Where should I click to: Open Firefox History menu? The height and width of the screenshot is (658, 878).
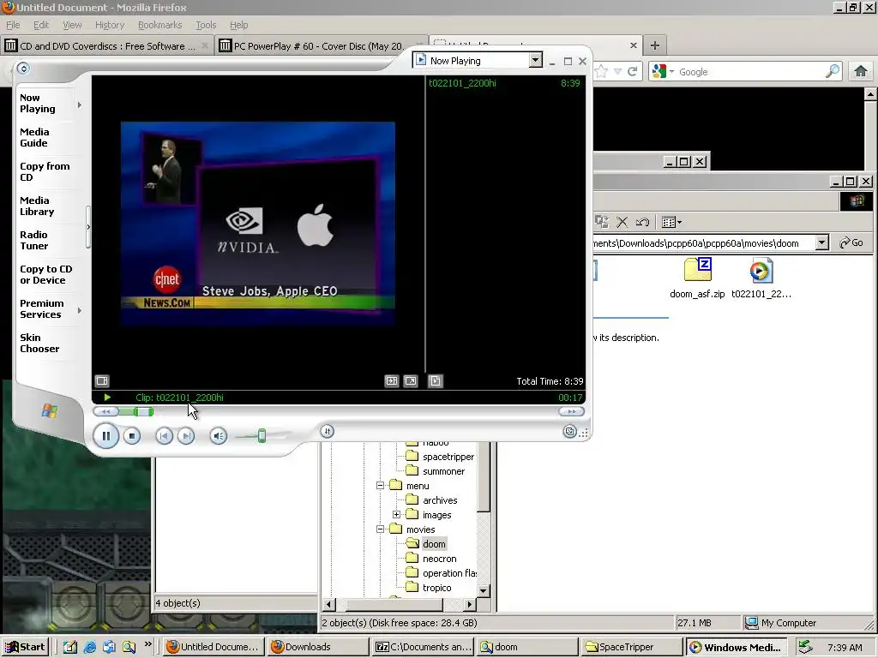click(110, 25)
